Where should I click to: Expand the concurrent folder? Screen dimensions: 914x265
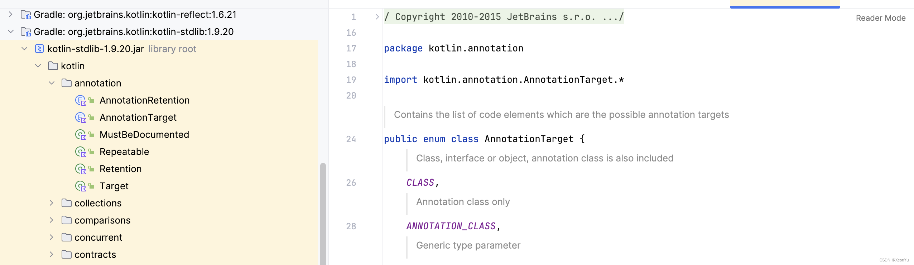click(52, 237)
